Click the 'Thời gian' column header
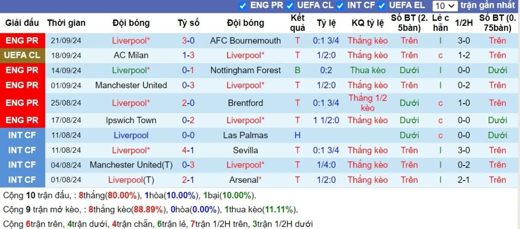 [x=66, y=23]
